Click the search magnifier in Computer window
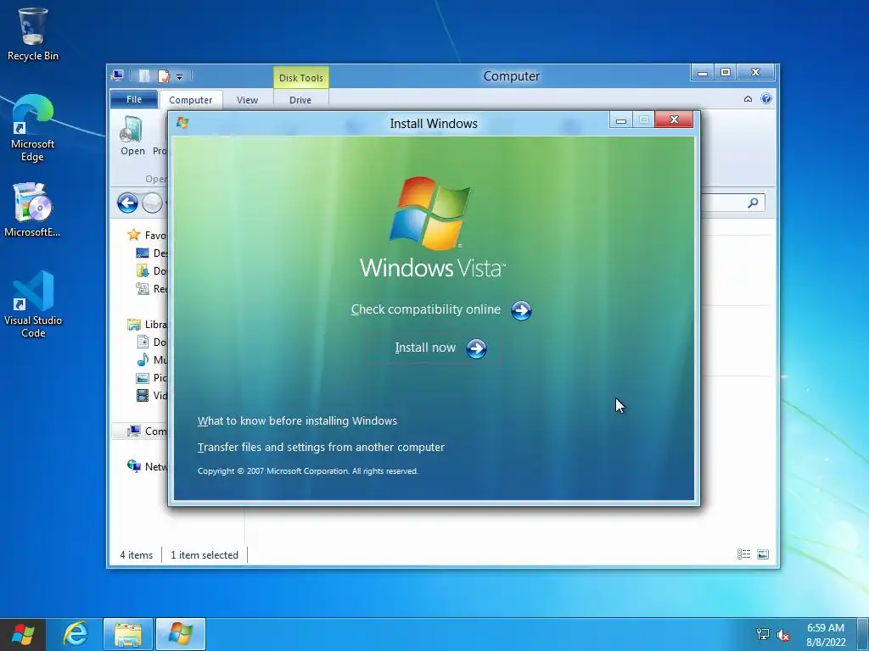This screenshot has height=651, width=869. [x=753, y=203]
